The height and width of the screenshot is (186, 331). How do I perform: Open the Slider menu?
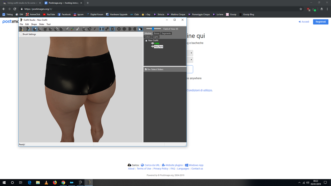pyautogui.click(x=42, y=24)
